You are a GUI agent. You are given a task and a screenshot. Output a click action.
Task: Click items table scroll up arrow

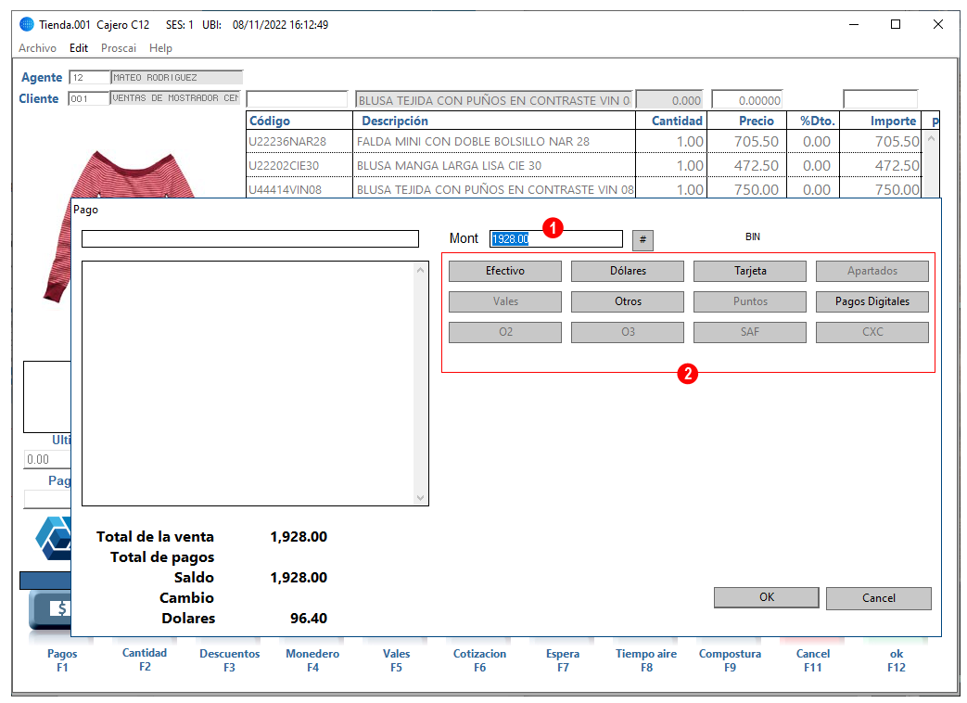pos(931,139)
